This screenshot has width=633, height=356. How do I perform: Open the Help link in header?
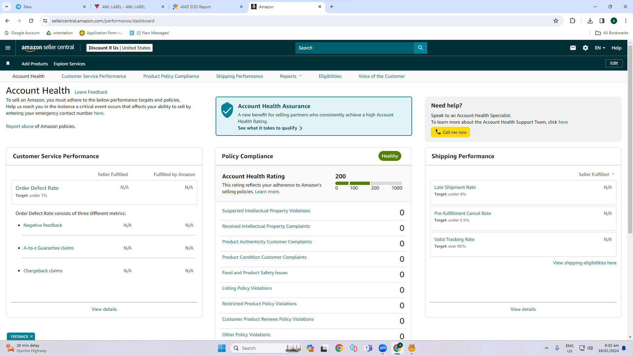click(617, 48)
